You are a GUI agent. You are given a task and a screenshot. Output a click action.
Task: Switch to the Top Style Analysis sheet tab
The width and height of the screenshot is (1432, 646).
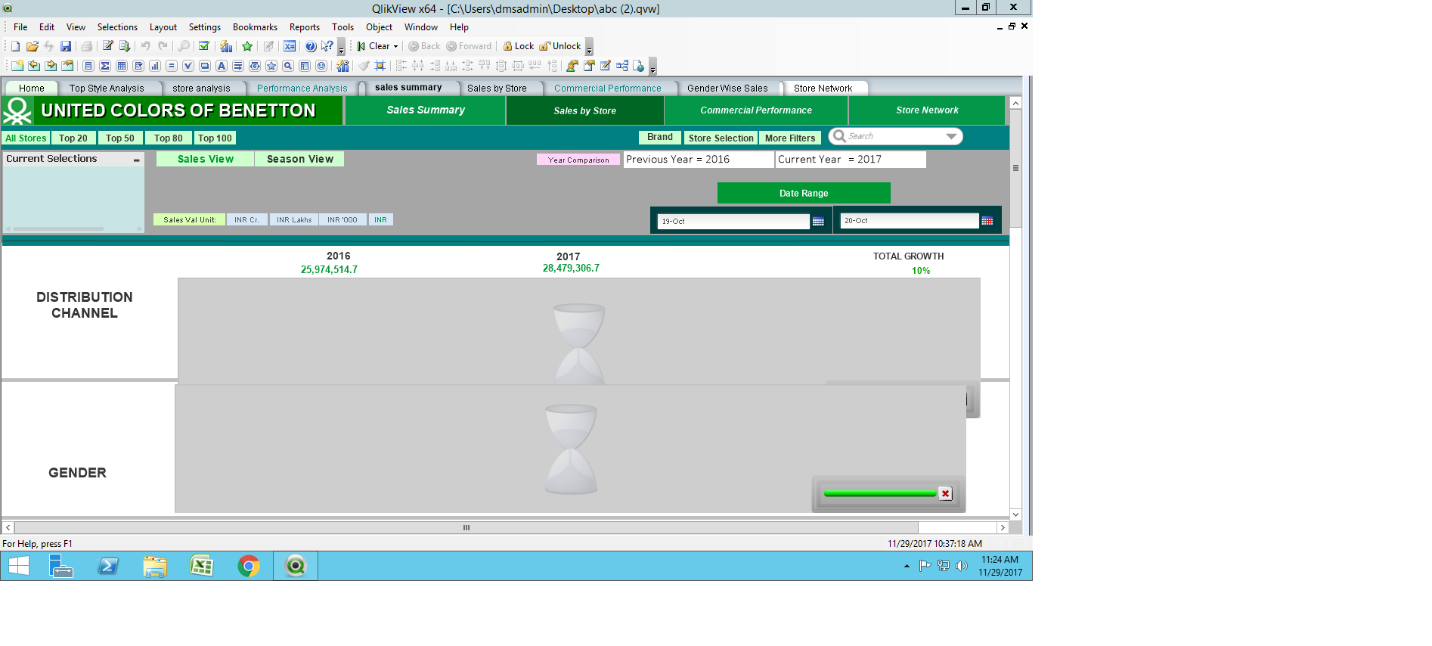[107, 89]
